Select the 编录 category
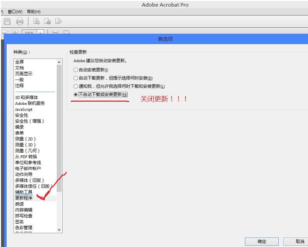This screenshot has width=308, height=247. (19, 127)
